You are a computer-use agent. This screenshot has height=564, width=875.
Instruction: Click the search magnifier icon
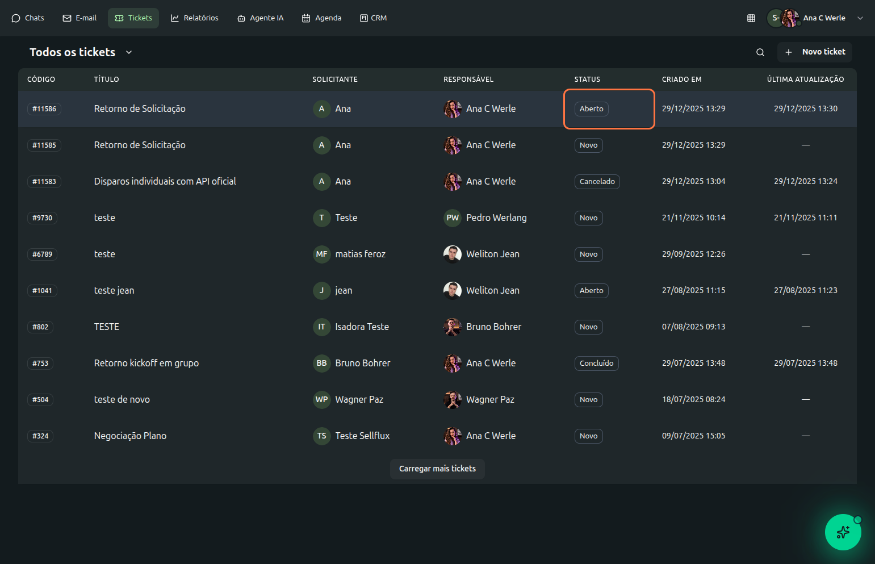[x=760, y=52]
